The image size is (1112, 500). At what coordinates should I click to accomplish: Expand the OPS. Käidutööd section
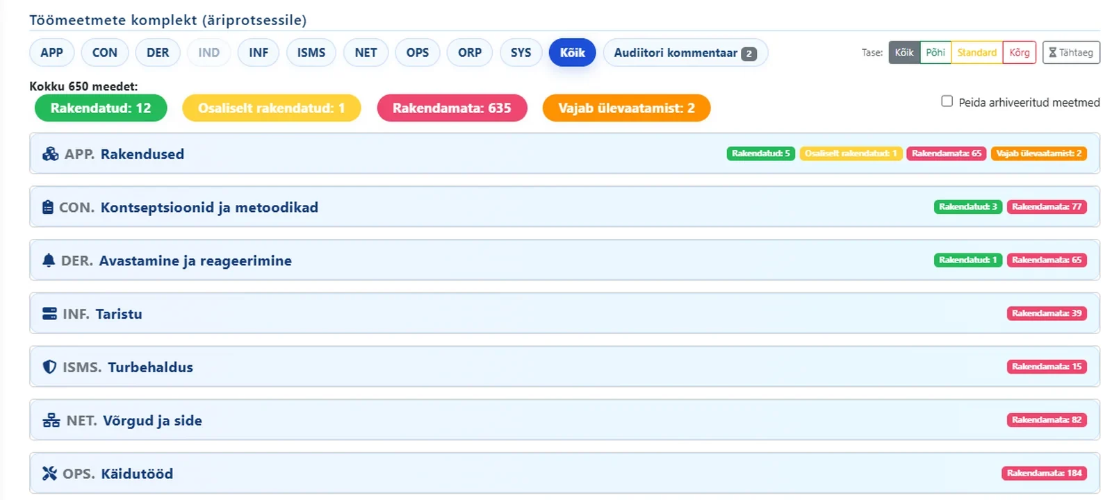coord(564,474)
